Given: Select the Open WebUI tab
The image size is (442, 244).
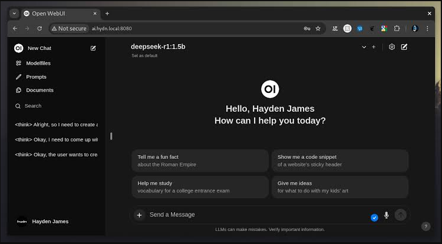Looking at the screenshot, I should tap(60, 14).
